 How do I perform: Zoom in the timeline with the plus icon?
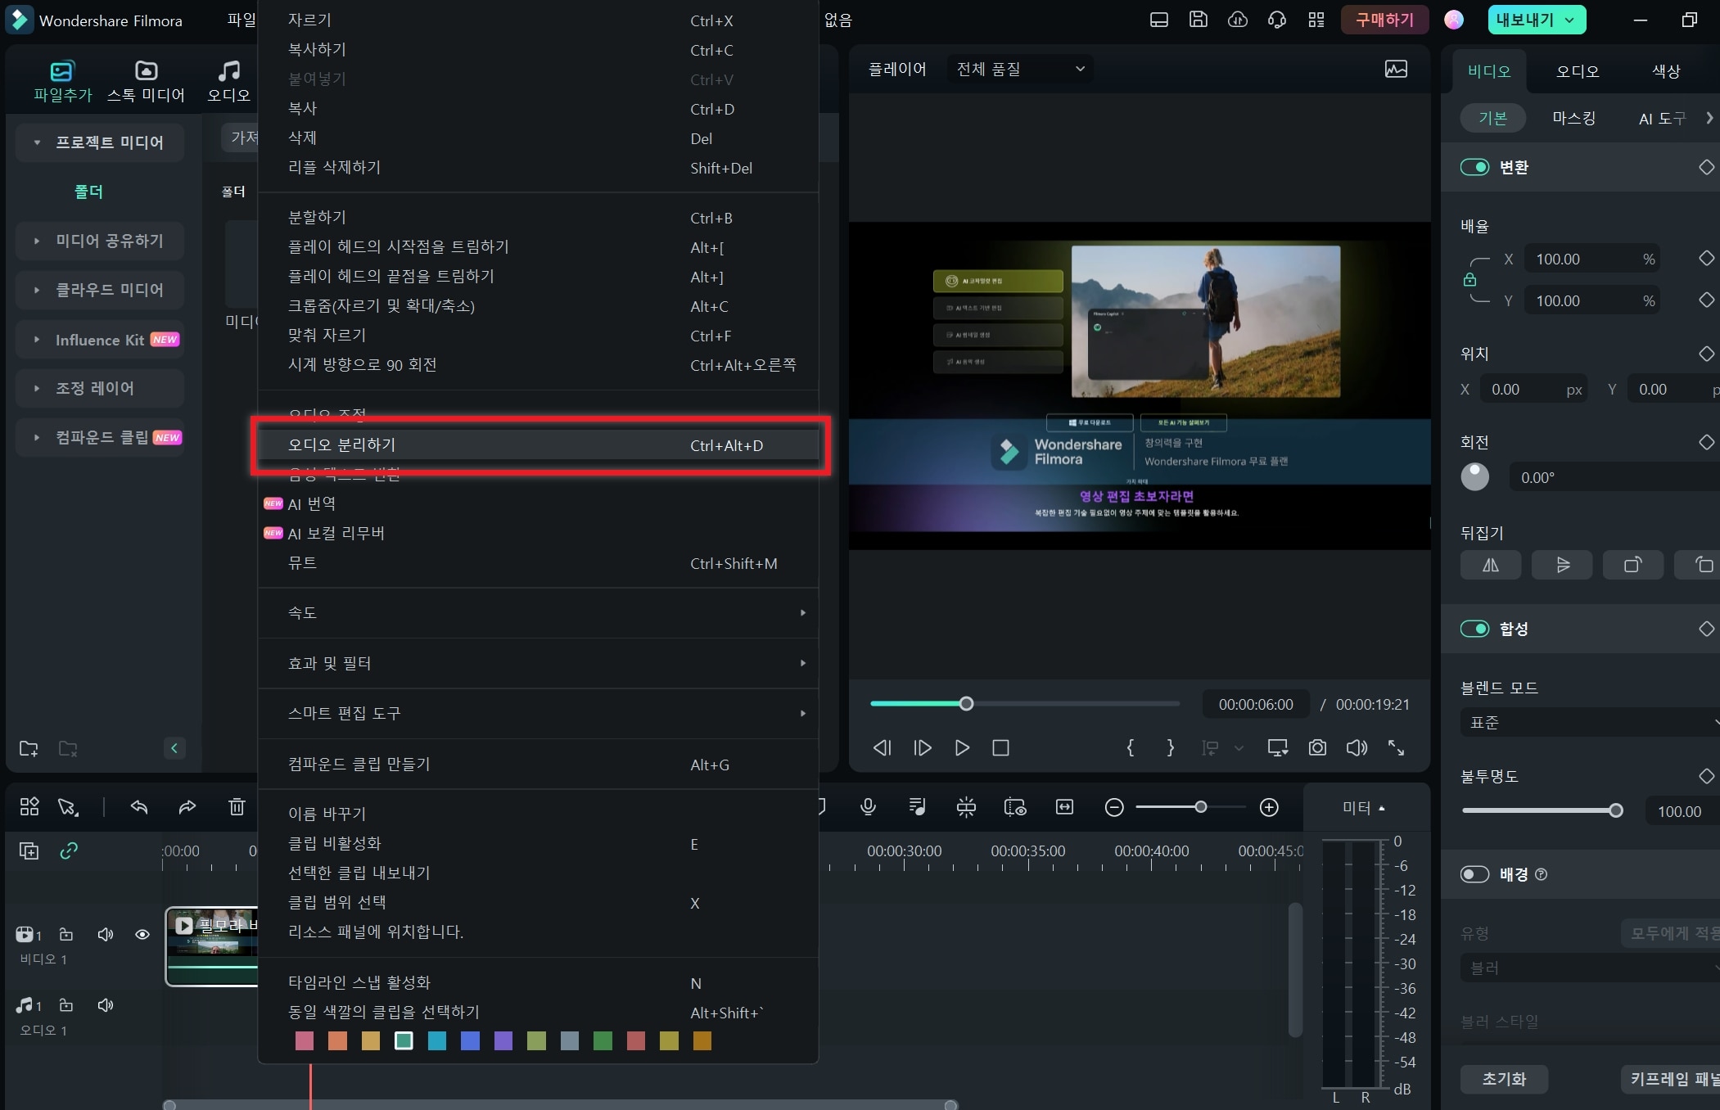1269,808
